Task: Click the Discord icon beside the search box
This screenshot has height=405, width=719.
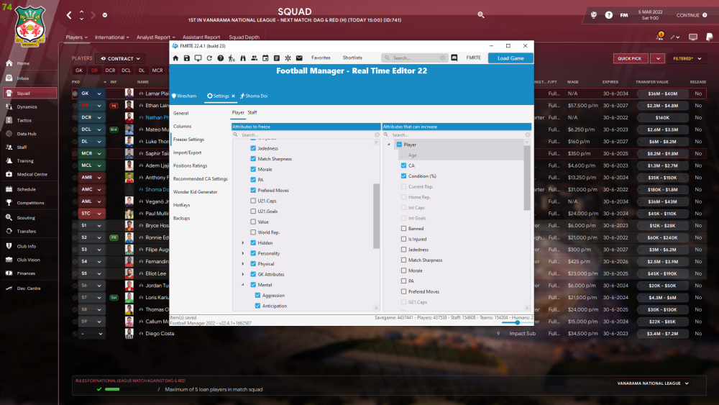Action: pos(454,58)
